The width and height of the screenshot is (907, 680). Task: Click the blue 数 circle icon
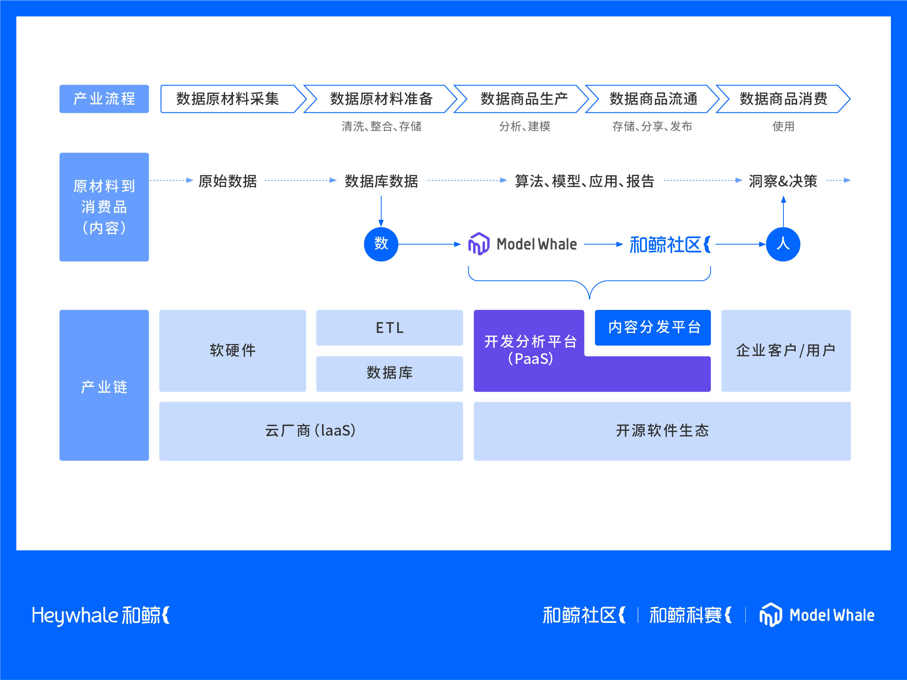pyautogui.click(x=381, y=244)
